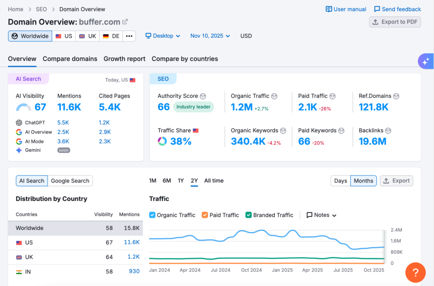Viewport: 434px width, 286px height.
Task: Open the orange help question mark
Action: 415,272
